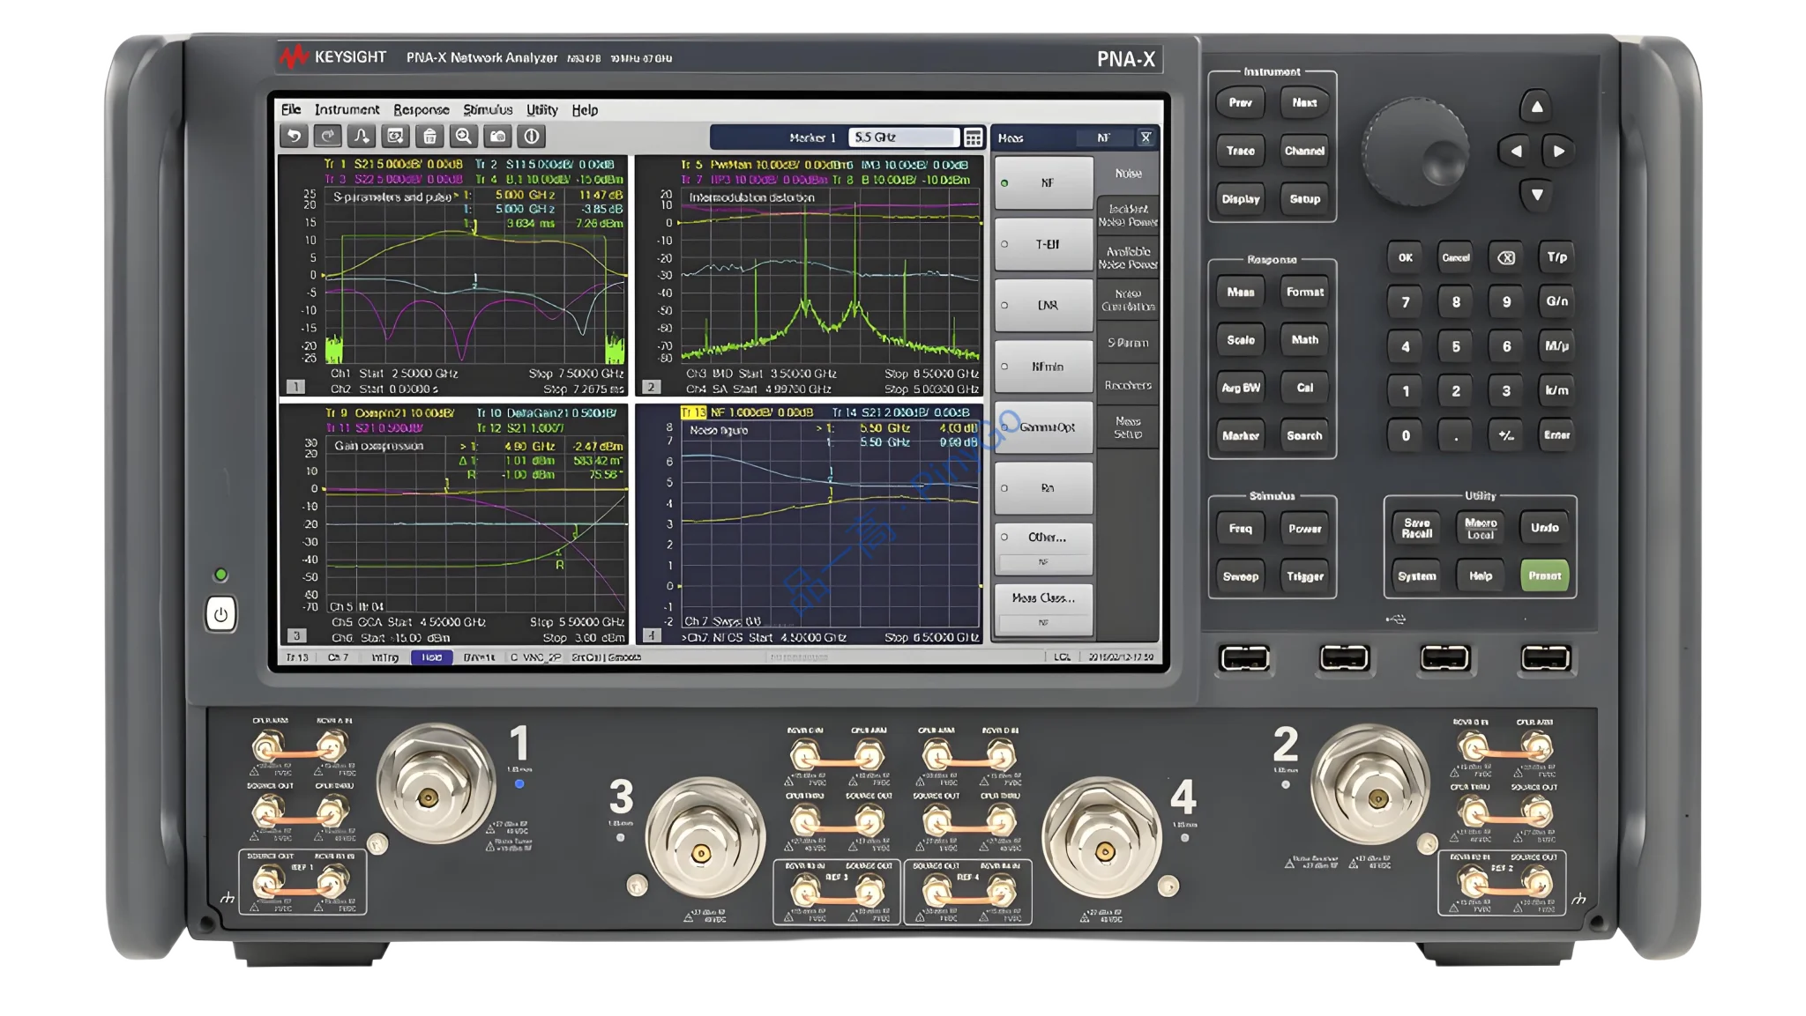
Task: Switch to the Incident Noise Power tab
Action: 1128,216
